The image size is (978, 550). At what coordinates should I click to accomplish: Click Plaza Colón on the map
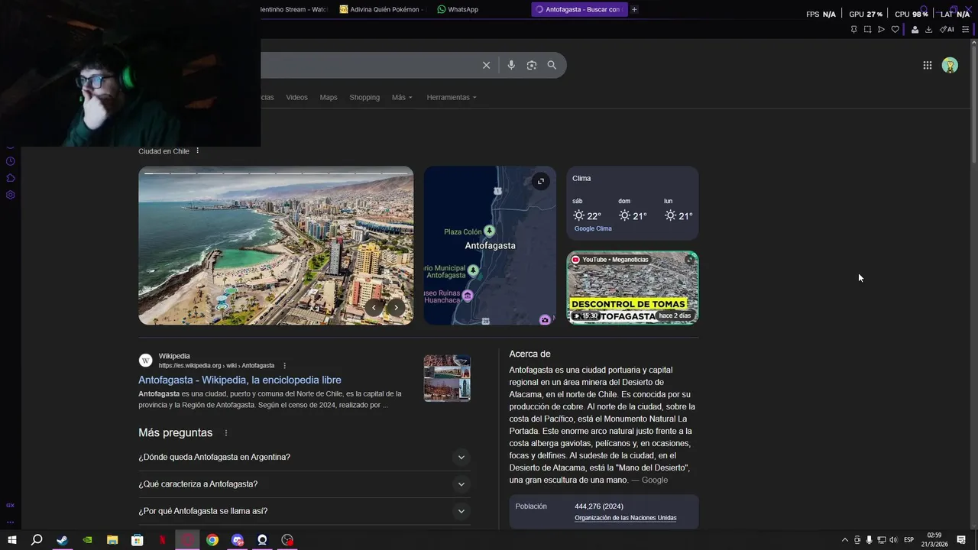(x=471, y=231)
